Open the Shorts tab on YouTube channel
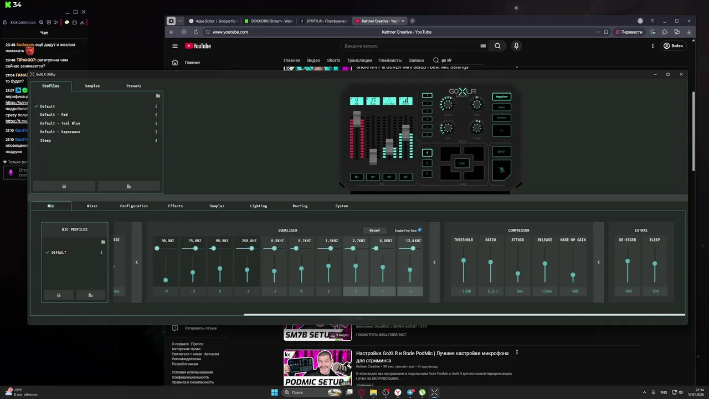The width and height of the screenshot is (709, 399). (333, 60)
